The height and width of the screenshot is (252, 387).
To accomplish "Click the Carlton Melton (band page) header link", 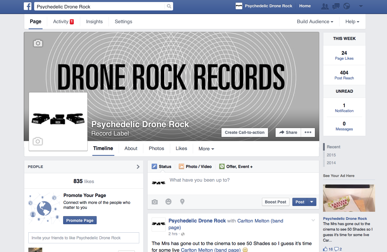I will 226,224.
